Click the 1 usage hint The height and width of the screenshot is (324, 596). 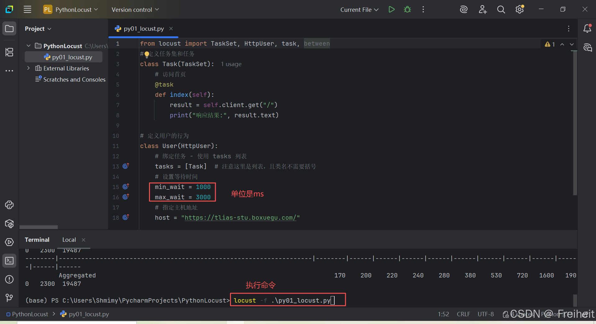click(x=231, y=64)
